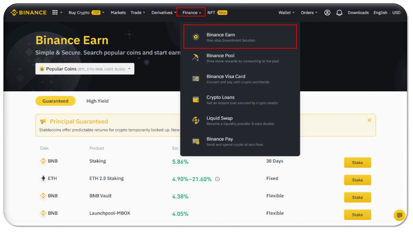Select Binance Earn from Finance menu
Viewport: 413px width, 232px height.
coord(240,37)
